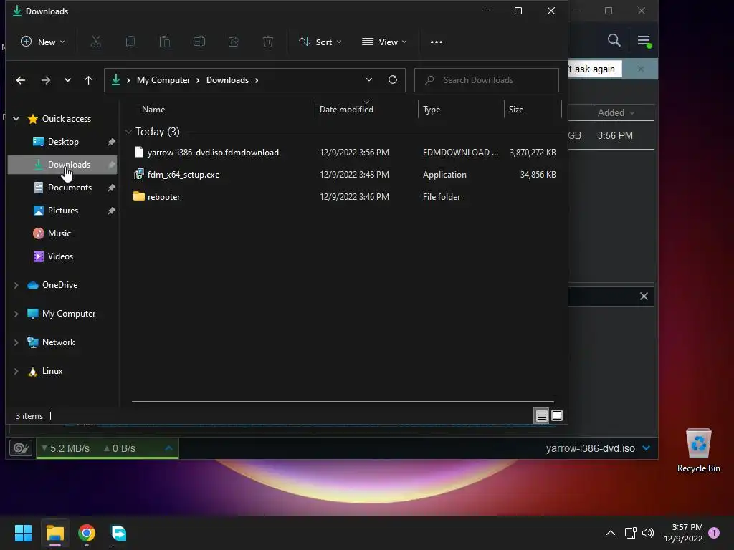Close the bottom details panel in download manager
This screenshot has height=550, width=734.
(x=644, y=296)
